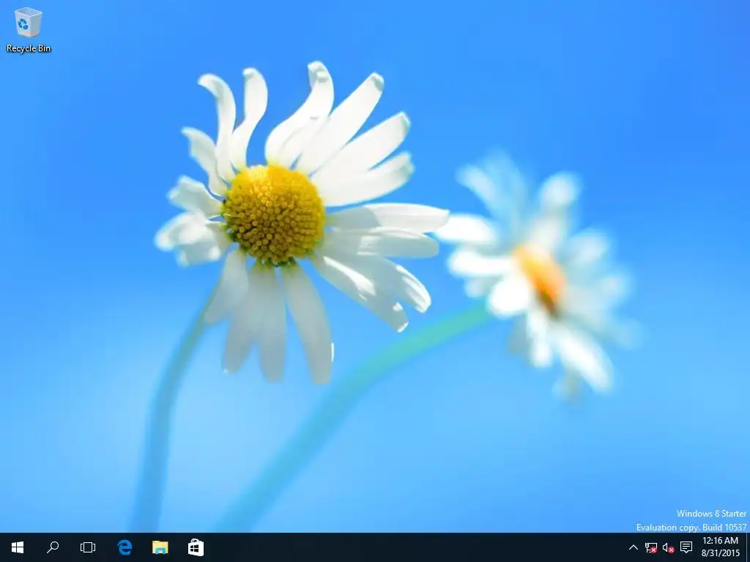This screenshot has width=750, height=562.
Task: Open the network status tray icon
Action: (x=651, y=547)
